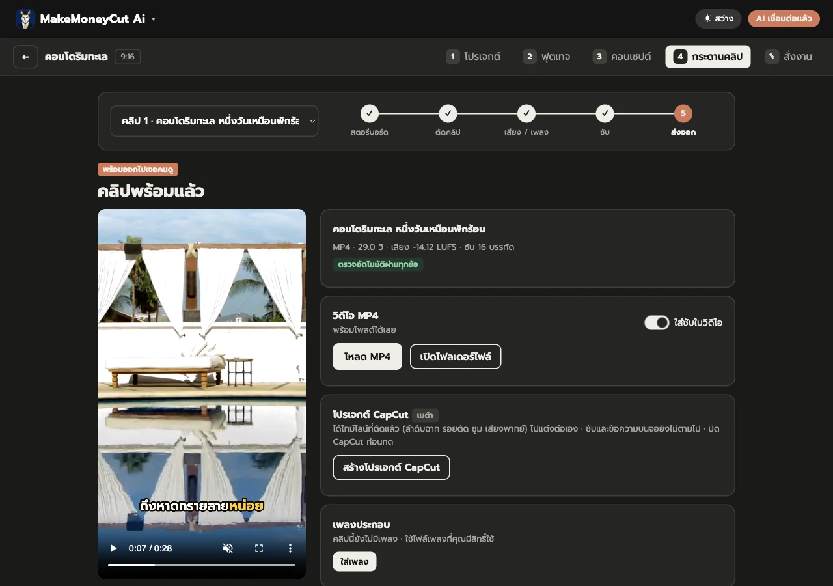The image size is (833, 586).
Task: Click the AI เชื่อมต่อแล้ว status badge
Action: (784, 19)
